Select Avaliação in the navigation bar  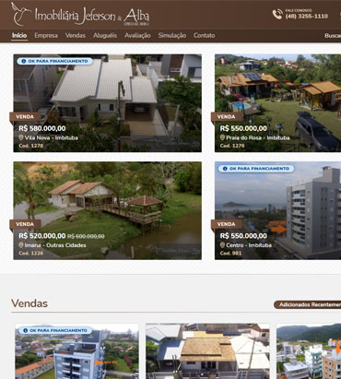(x=137, y=35)
